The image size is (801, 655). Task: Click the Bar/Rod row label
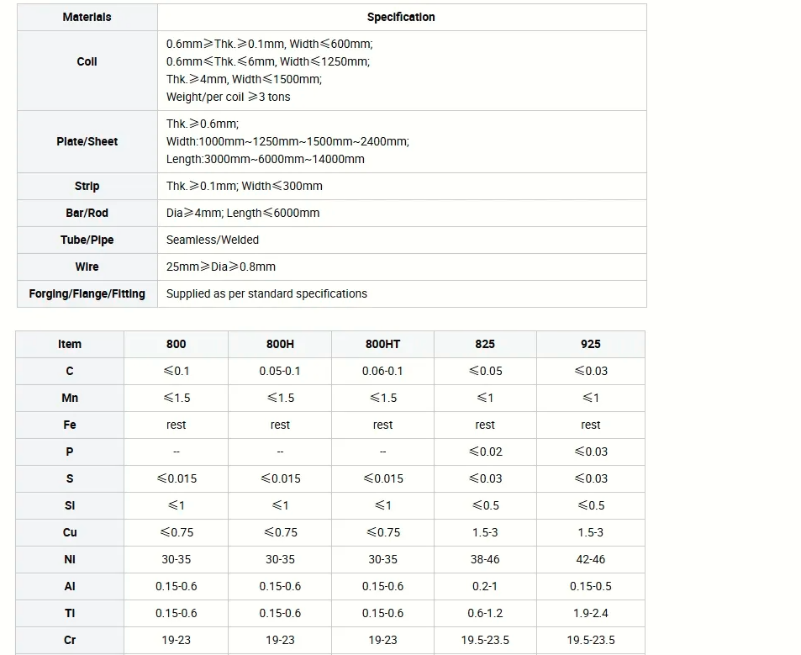(87, 213)
